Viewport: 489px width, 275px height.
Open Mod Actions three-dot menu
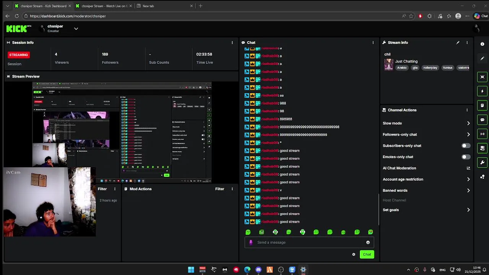coord(232,189)
